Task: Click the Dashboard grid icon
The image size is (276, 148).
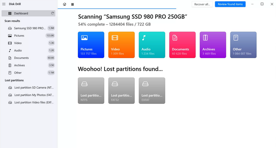Action: (x=10, y=14)
